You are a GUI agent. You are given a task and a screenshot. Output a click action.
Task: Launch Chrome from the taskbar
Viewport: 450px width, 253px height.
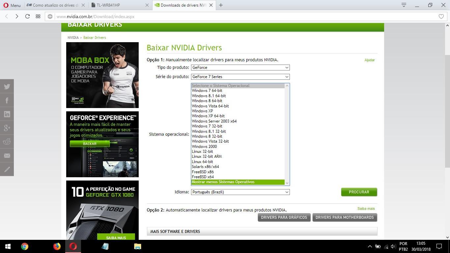tap(25, 246)
